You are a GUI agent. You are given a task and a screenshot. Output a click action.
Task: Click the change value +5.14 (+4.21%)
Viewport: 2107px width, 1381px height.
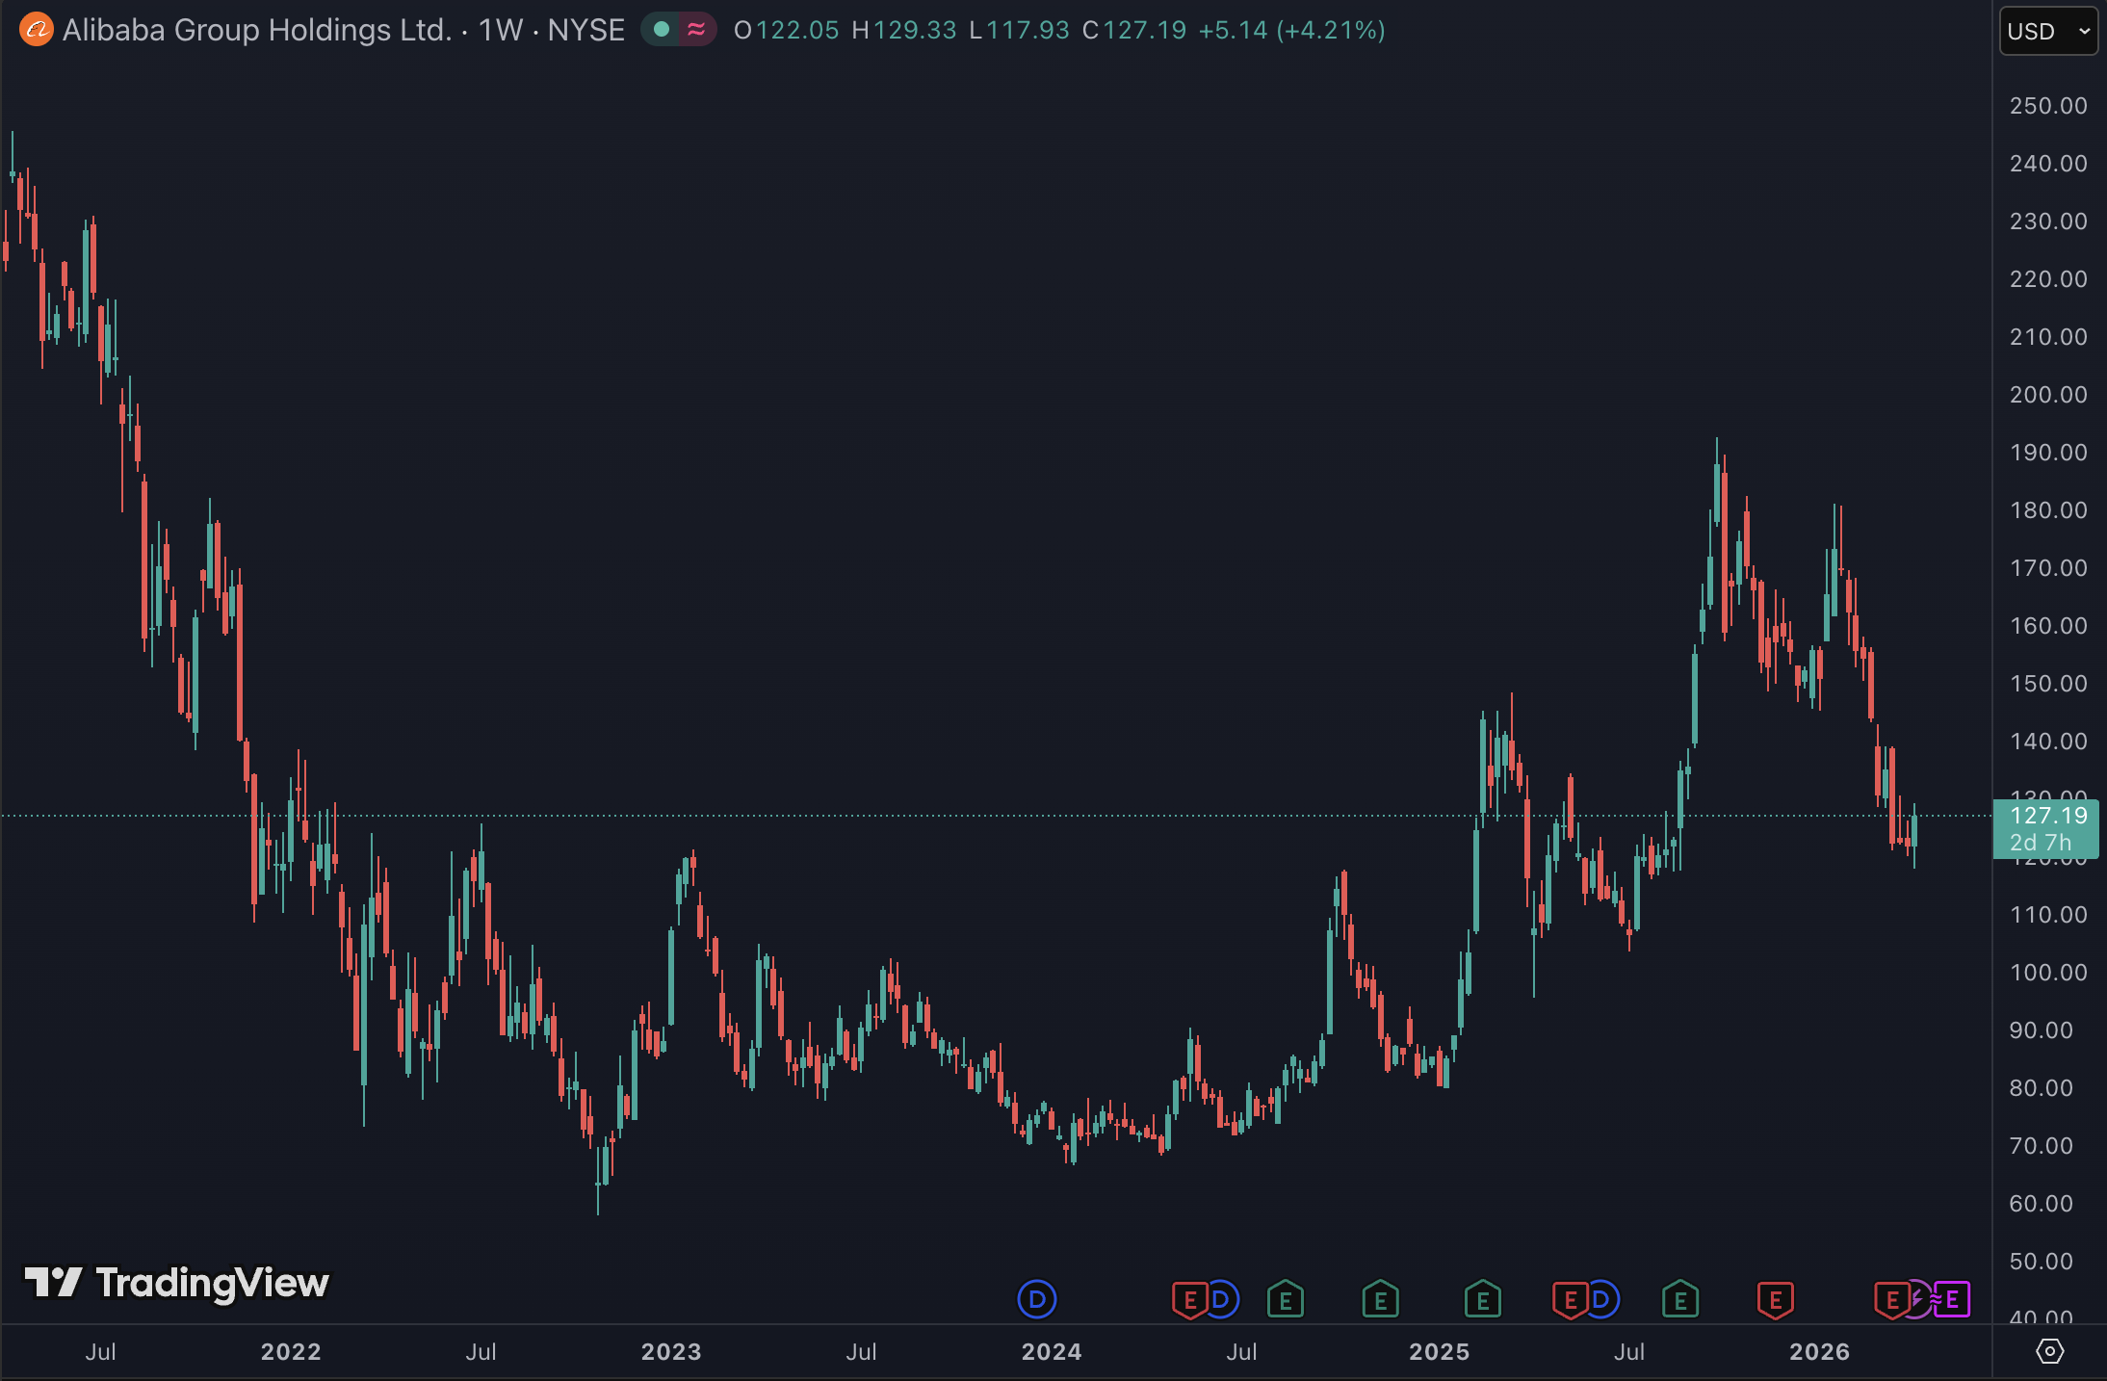click(x=1292, y=30)
